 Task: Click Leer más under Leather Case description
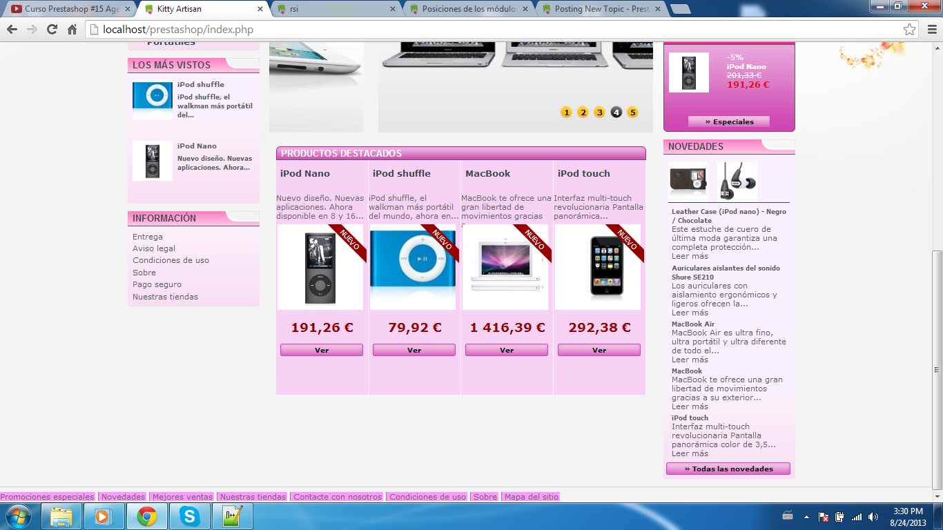pos(690,256)
